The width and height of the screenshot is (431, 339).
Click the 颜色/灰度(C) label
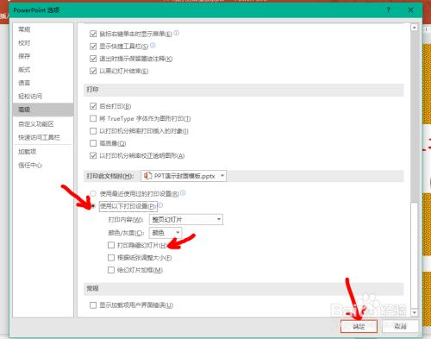(126, 233)
